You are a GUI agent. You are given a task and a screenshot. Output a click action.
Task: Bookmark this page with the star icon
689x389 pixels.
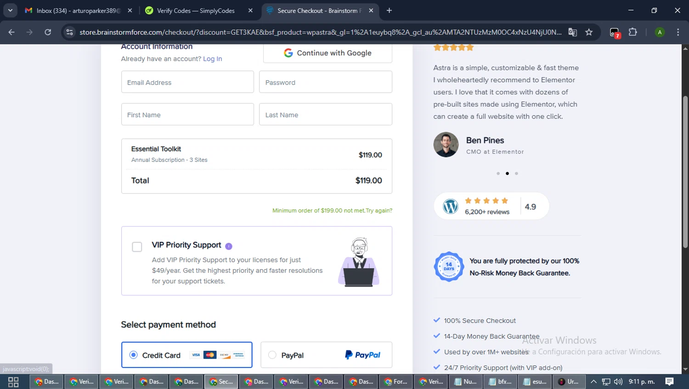pos(589,32)
